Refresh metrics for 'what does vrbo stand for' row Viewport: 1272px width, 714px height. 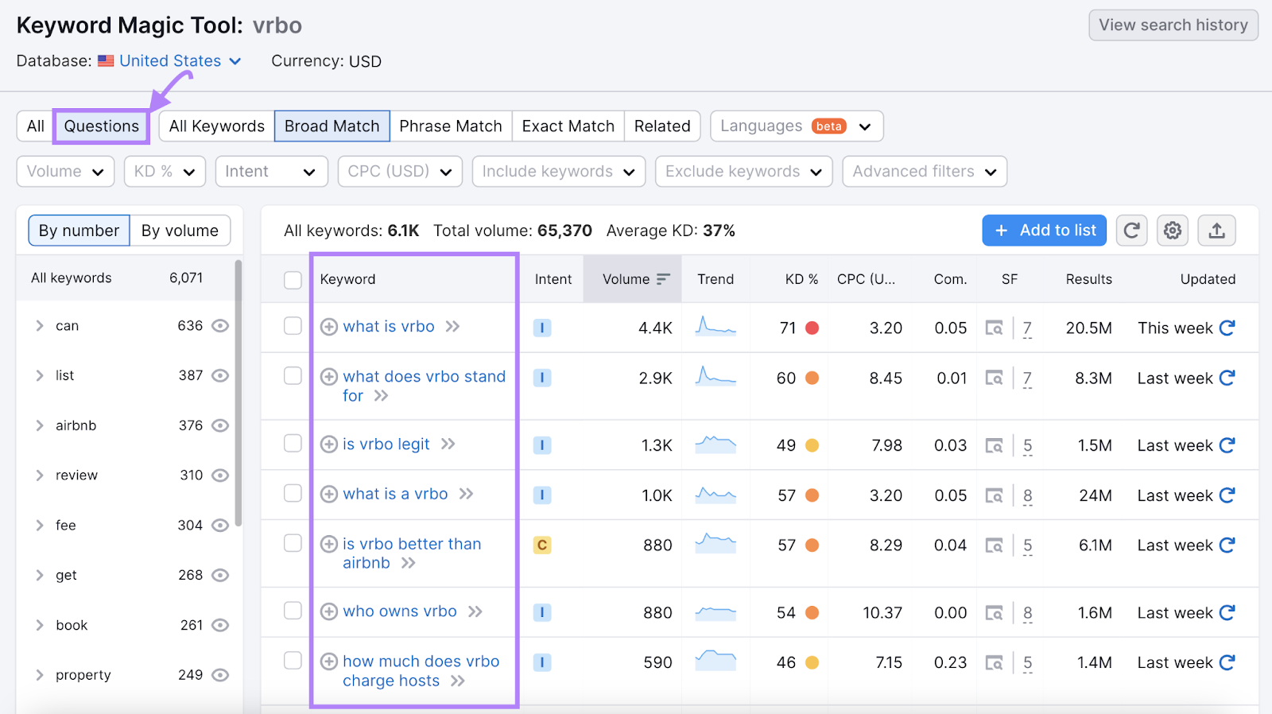pos(1227,378)
